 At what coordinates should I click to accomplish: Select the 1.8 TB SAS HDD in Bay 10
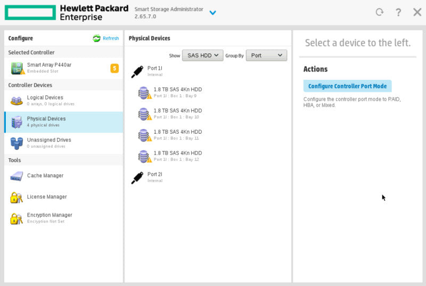pyautogui.click(x=178, y=113)
